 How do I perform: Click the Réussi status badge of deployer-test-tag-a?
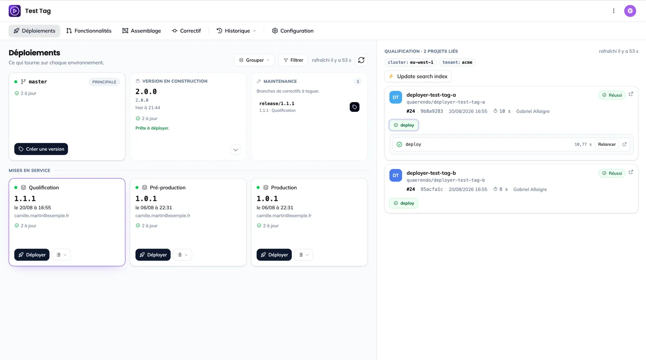[x=612, y=95]
